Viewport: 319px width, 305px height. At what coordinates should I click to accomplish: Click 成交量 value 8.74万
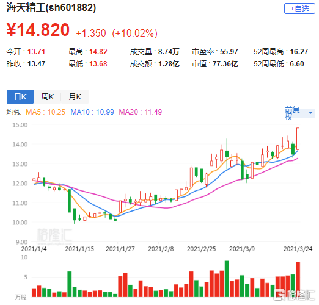click(169, 52)
